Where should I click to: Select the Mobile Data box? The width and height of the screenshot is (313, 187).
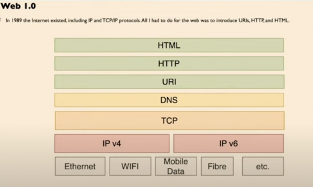176,166
